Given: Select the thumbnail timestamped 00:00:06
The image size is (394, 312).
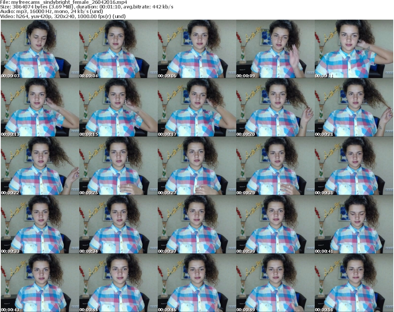Looking at the screenshot, I should (197, 49).
